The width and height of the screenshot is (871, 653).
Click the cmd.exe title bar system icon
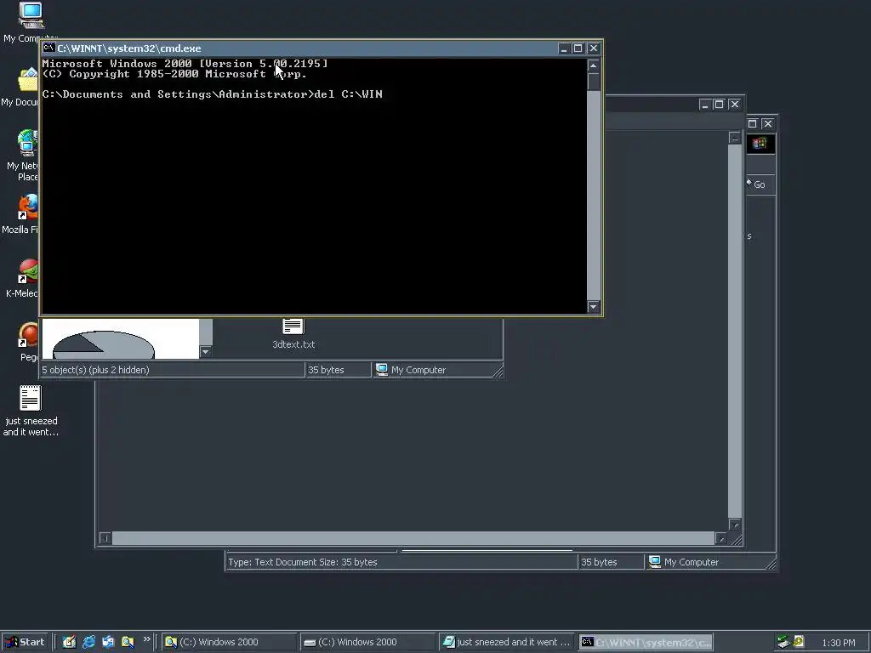point(48,48)
